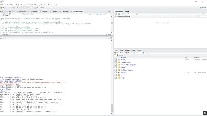Tick the GitHub folder checkbox
This screenshot has height=116, width=207.
116,67
